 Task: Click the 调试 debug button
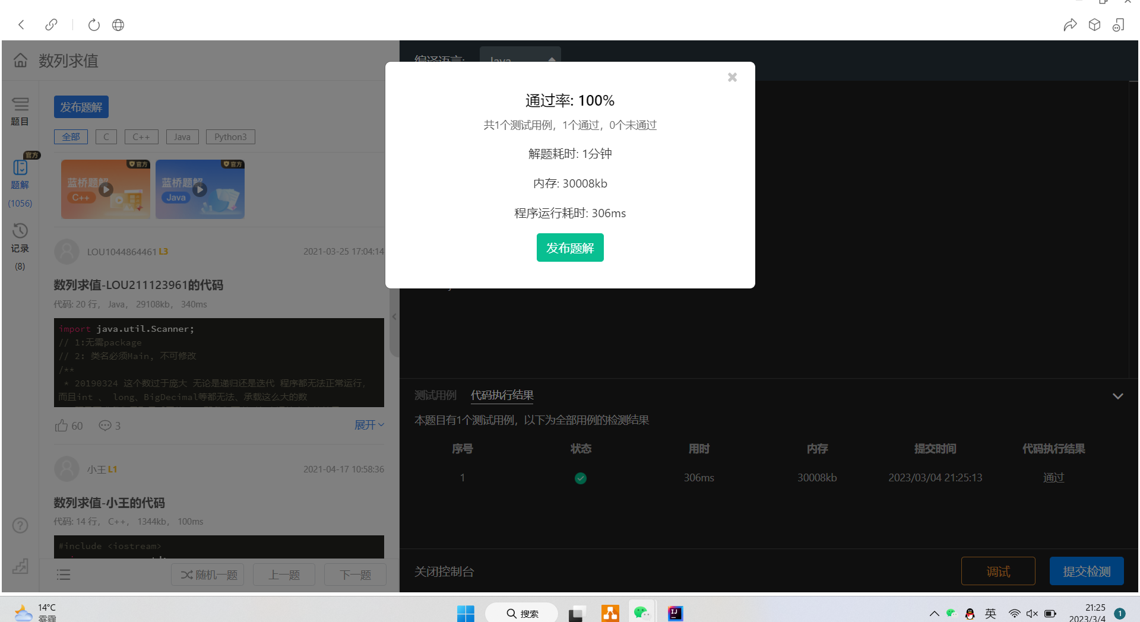(998, 571)
